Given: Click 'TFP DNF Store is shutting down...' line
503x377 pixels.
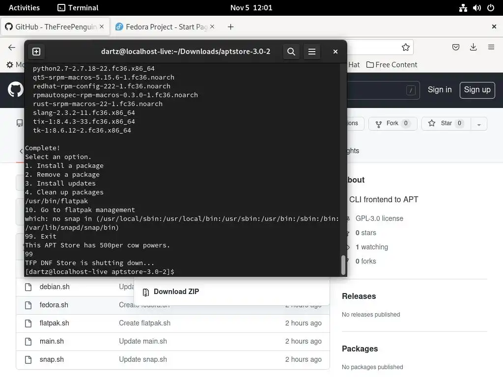Looking at the screenshot, I should click(89, 263).
